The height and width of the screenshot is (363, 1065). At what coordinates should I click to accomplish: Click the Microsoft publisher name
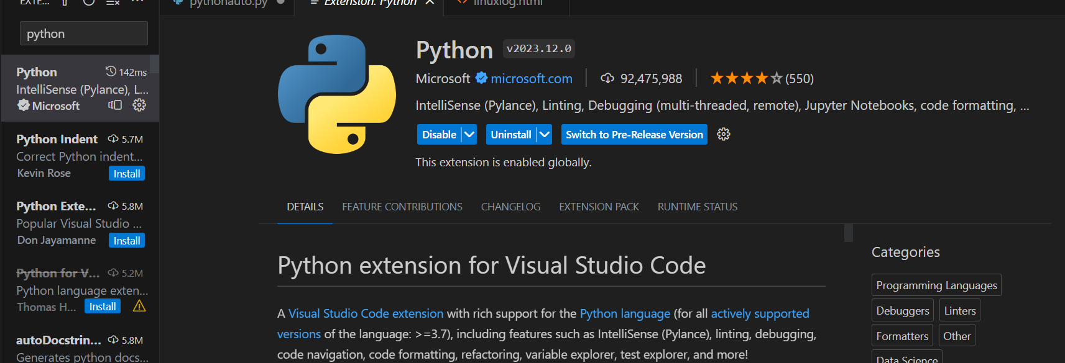click(443, 79)
